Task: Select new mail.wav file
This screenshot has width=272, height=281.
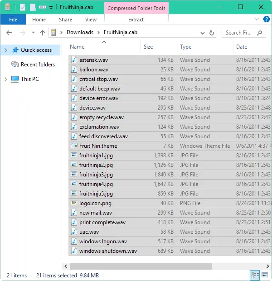Action: (x=170, y=213)
